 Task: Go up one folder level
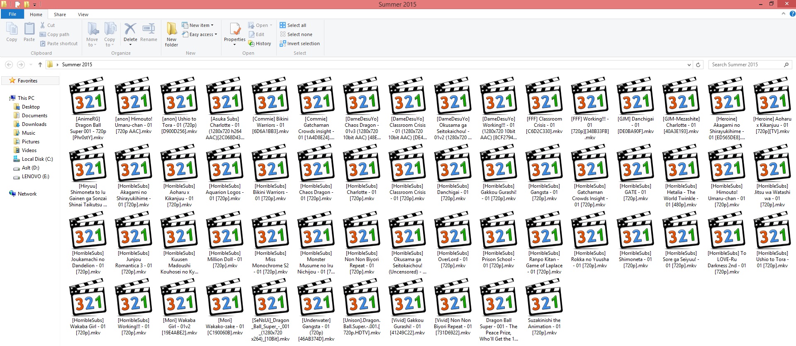coord(40,65)
